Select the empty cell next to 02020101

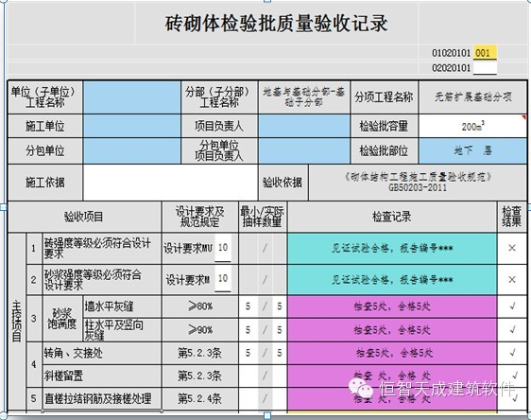485,68
